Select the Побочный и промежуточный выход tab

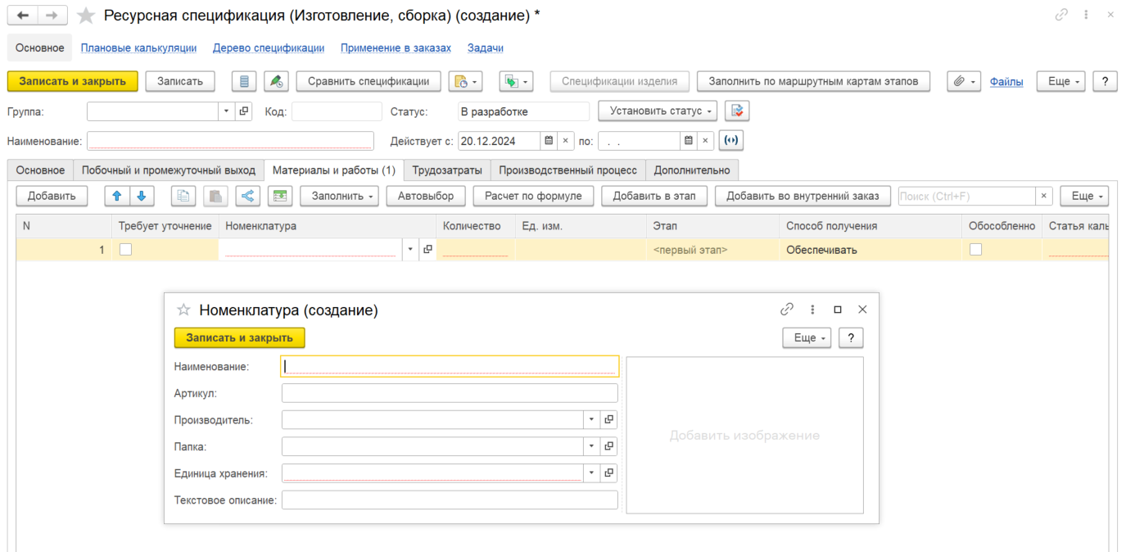tap(169, 170)
